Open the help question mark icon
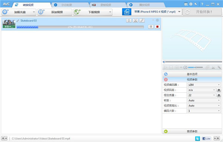Screen dimensions: 223x142 [202, 4]
